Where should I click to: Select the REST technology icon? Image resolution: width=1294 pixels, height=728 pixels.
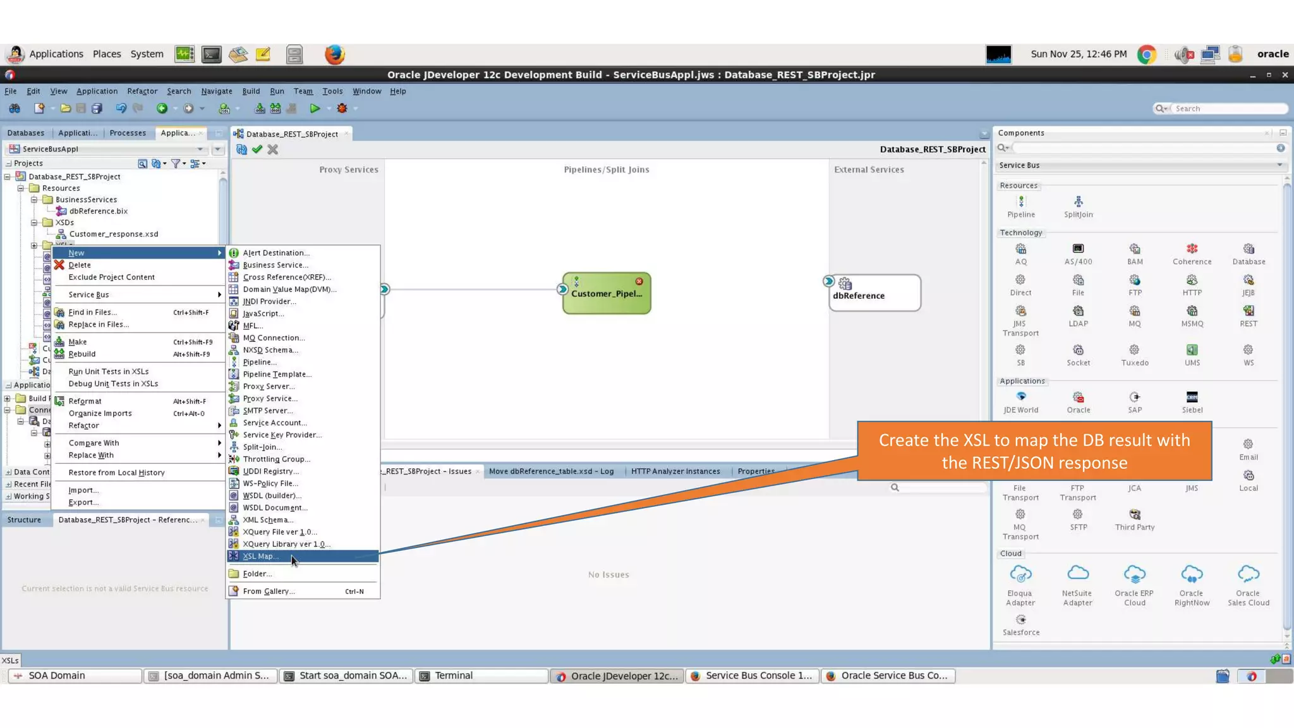click(1249, 316)
